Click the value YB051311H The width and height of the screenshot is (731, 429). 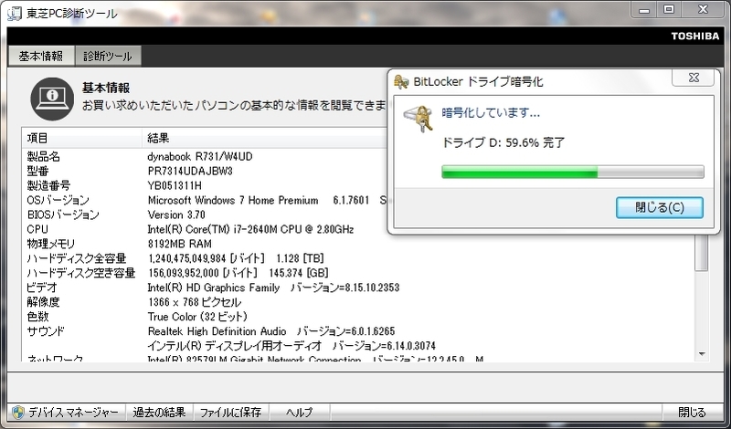point(175,185)
